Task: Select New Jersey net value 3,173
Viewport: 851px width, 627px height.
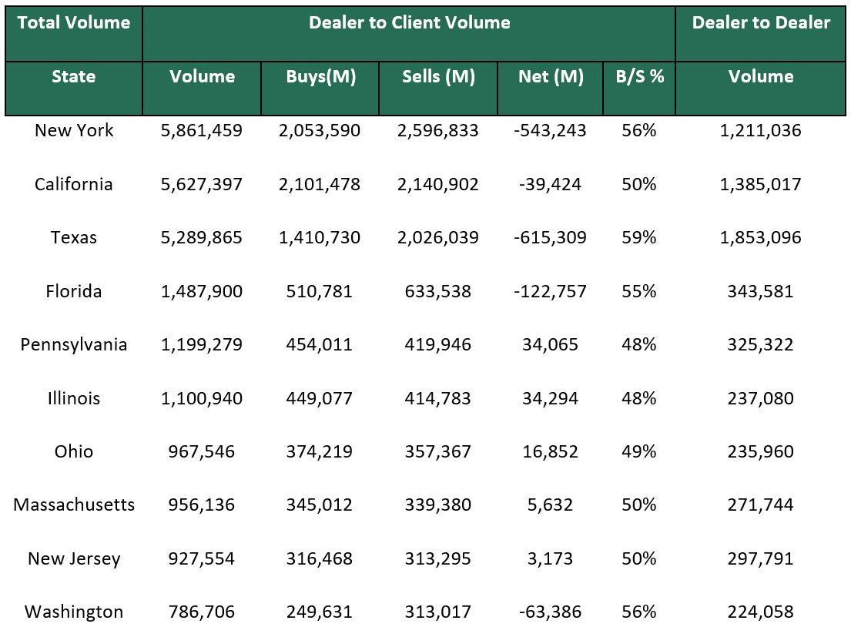Action: 550,558
